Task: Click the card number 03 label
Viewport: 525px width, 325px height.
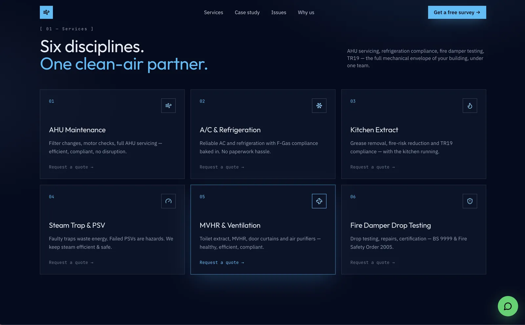Action: coord(353,101)
